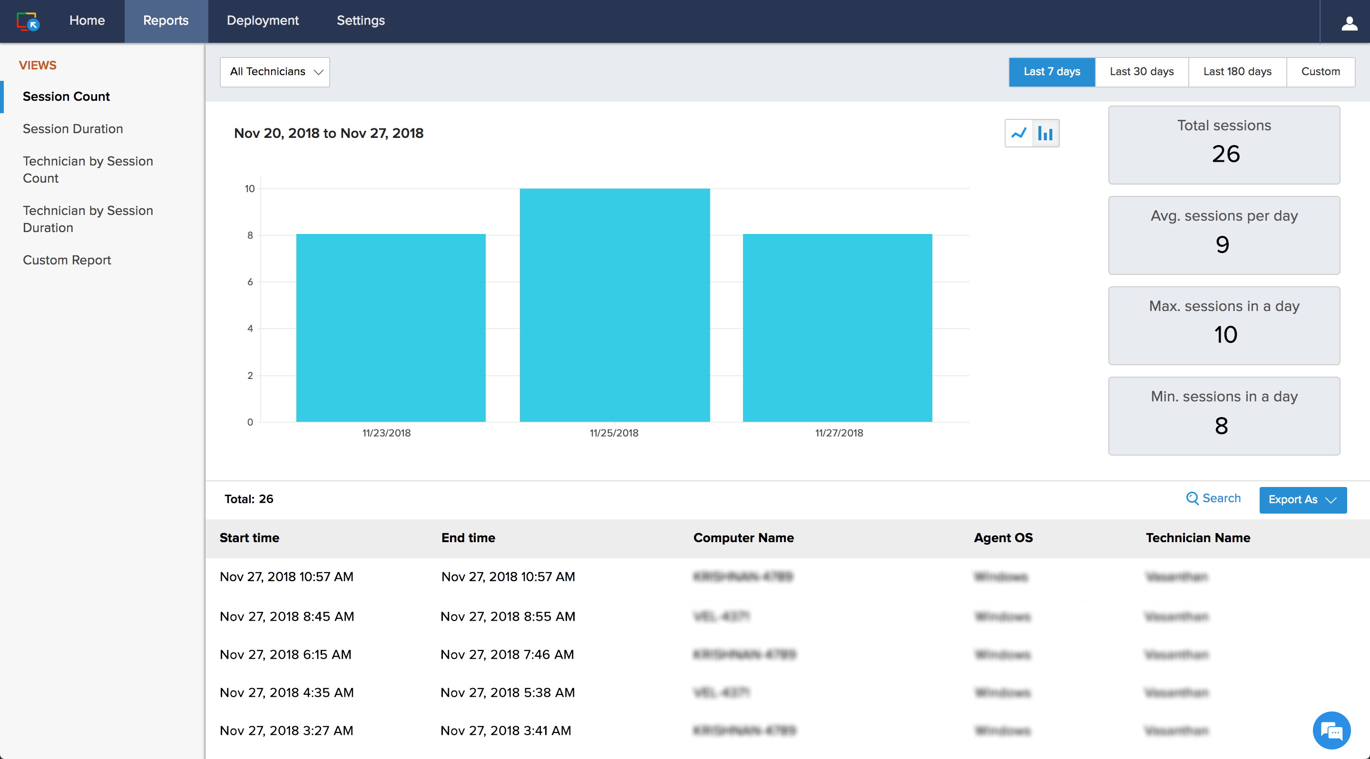Open Technician by Session Count view
The height and width of the screenshot is (759, 1370).
click(x=88, y=170)
